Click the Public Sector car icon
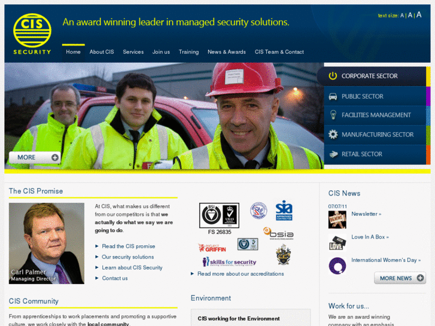The image size is (435, 326). [333, 96]
